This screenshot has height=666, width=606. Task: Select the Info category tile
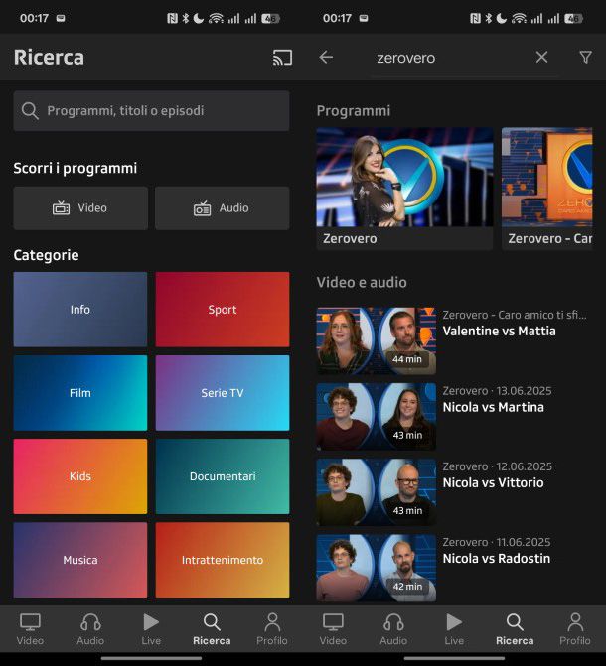[80, 310]
